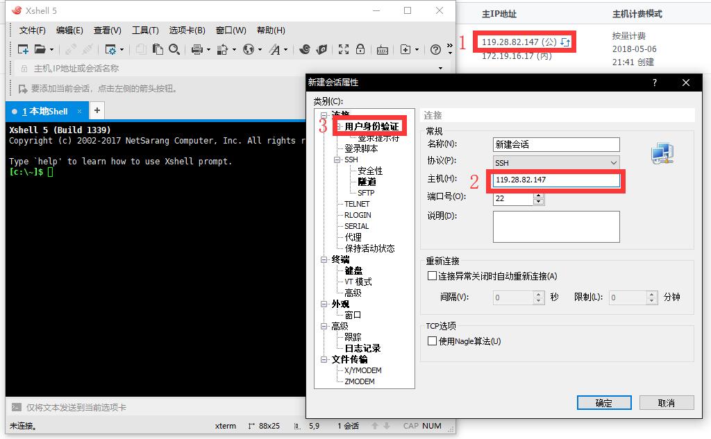Click the New Session toolbar icon

(x=23, y=49)
